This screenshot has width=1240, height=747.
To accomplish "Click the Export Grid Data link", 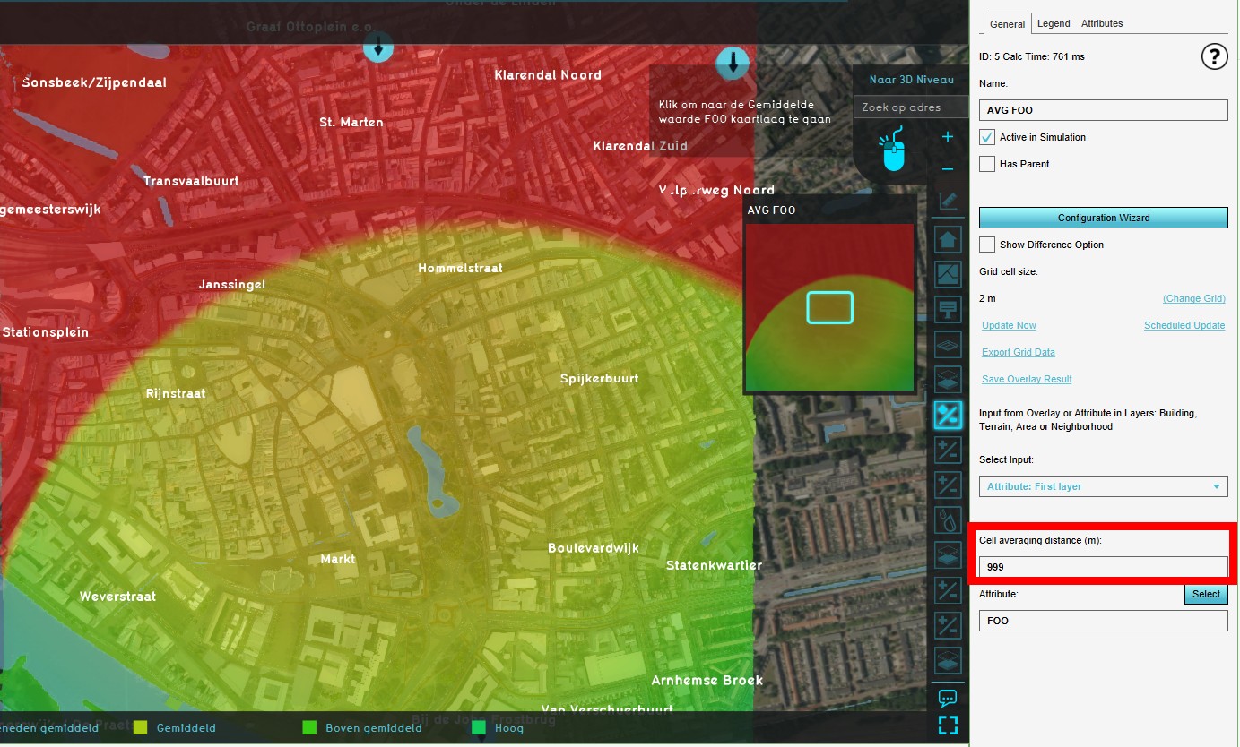I will click(1018, 352).
